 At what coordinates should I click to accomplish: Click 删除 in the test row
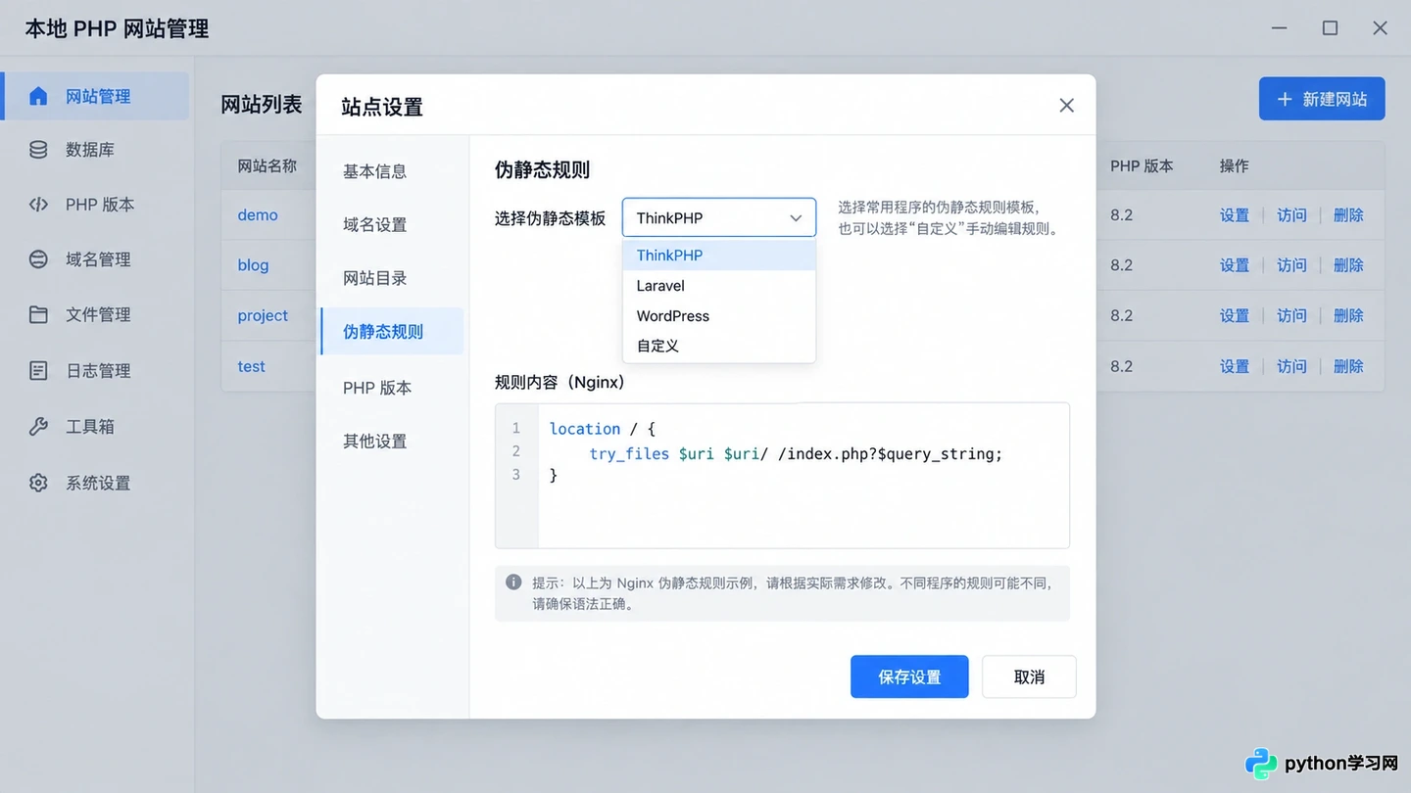pos(1348,366)
